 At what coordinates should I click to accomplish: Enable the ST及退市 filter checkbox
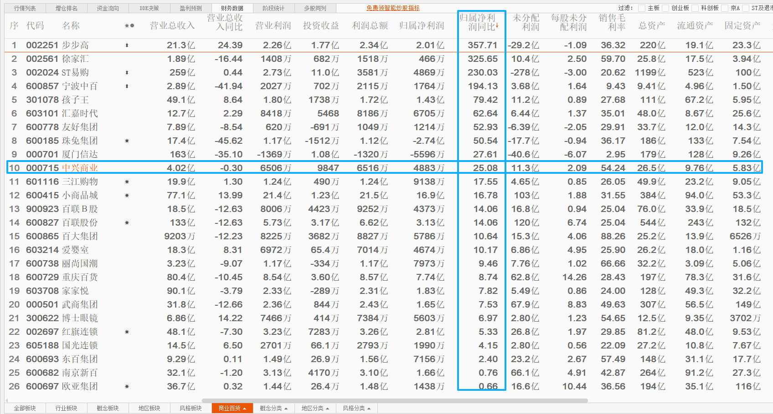(x=746, y=8)
